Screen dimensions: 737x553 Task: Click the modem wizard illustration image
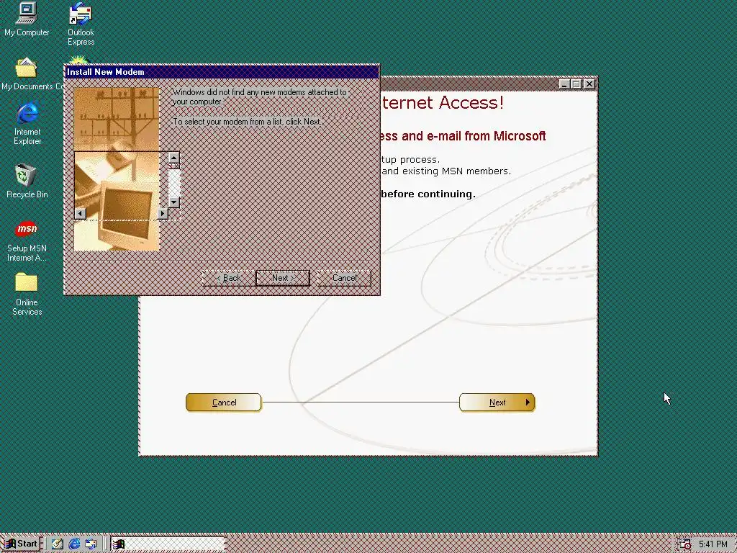[x=117, y=168]
